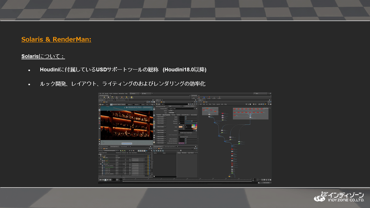Open the Main dropdown at top right
This screenshot has width=370, height=208.
pos(260,93)
